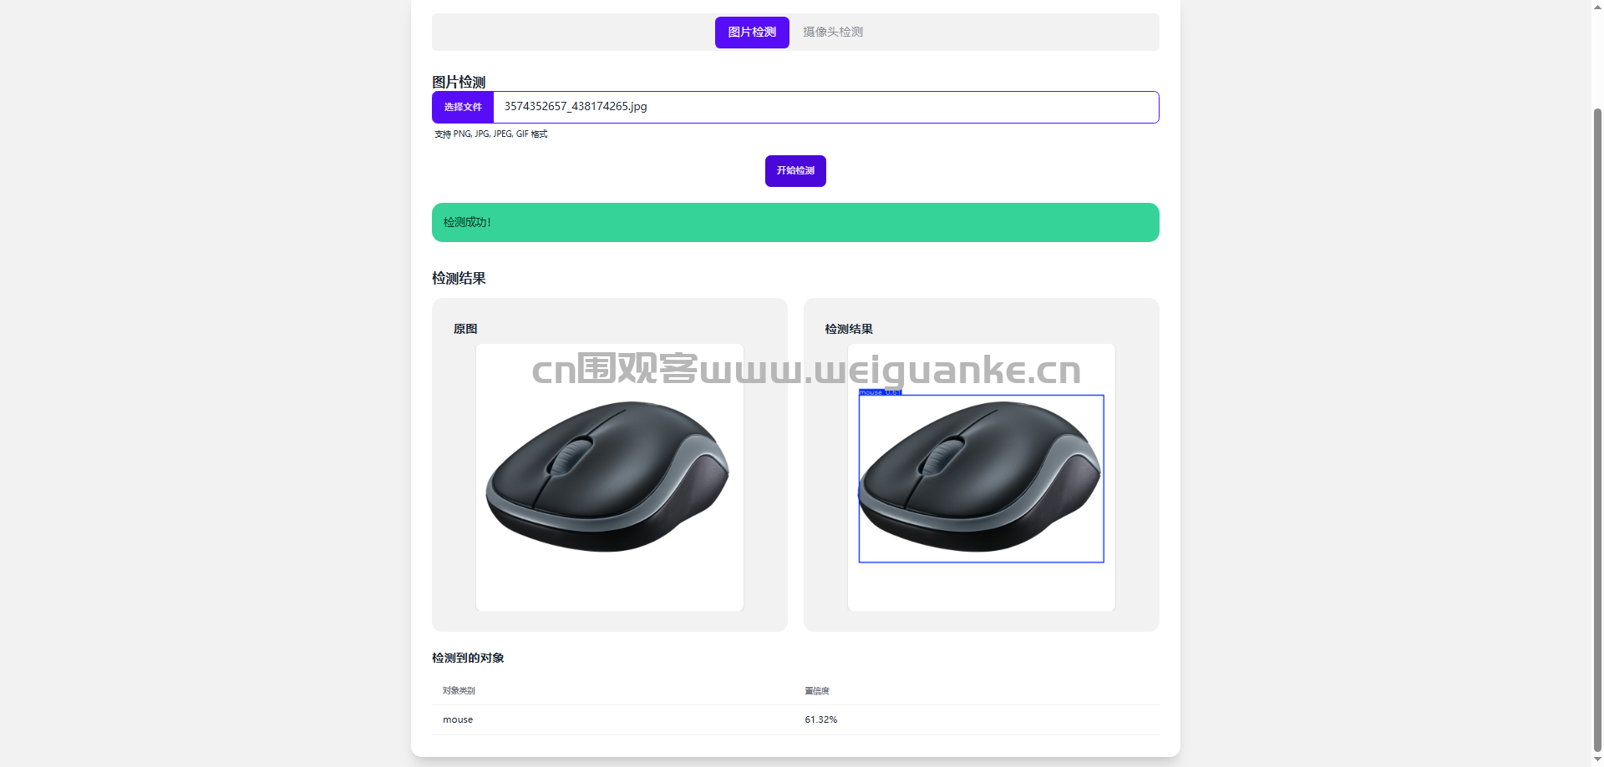
Task: Click the 支持 PNG, JPG, JPEG, GIF hint text
Action: point(491,134)
